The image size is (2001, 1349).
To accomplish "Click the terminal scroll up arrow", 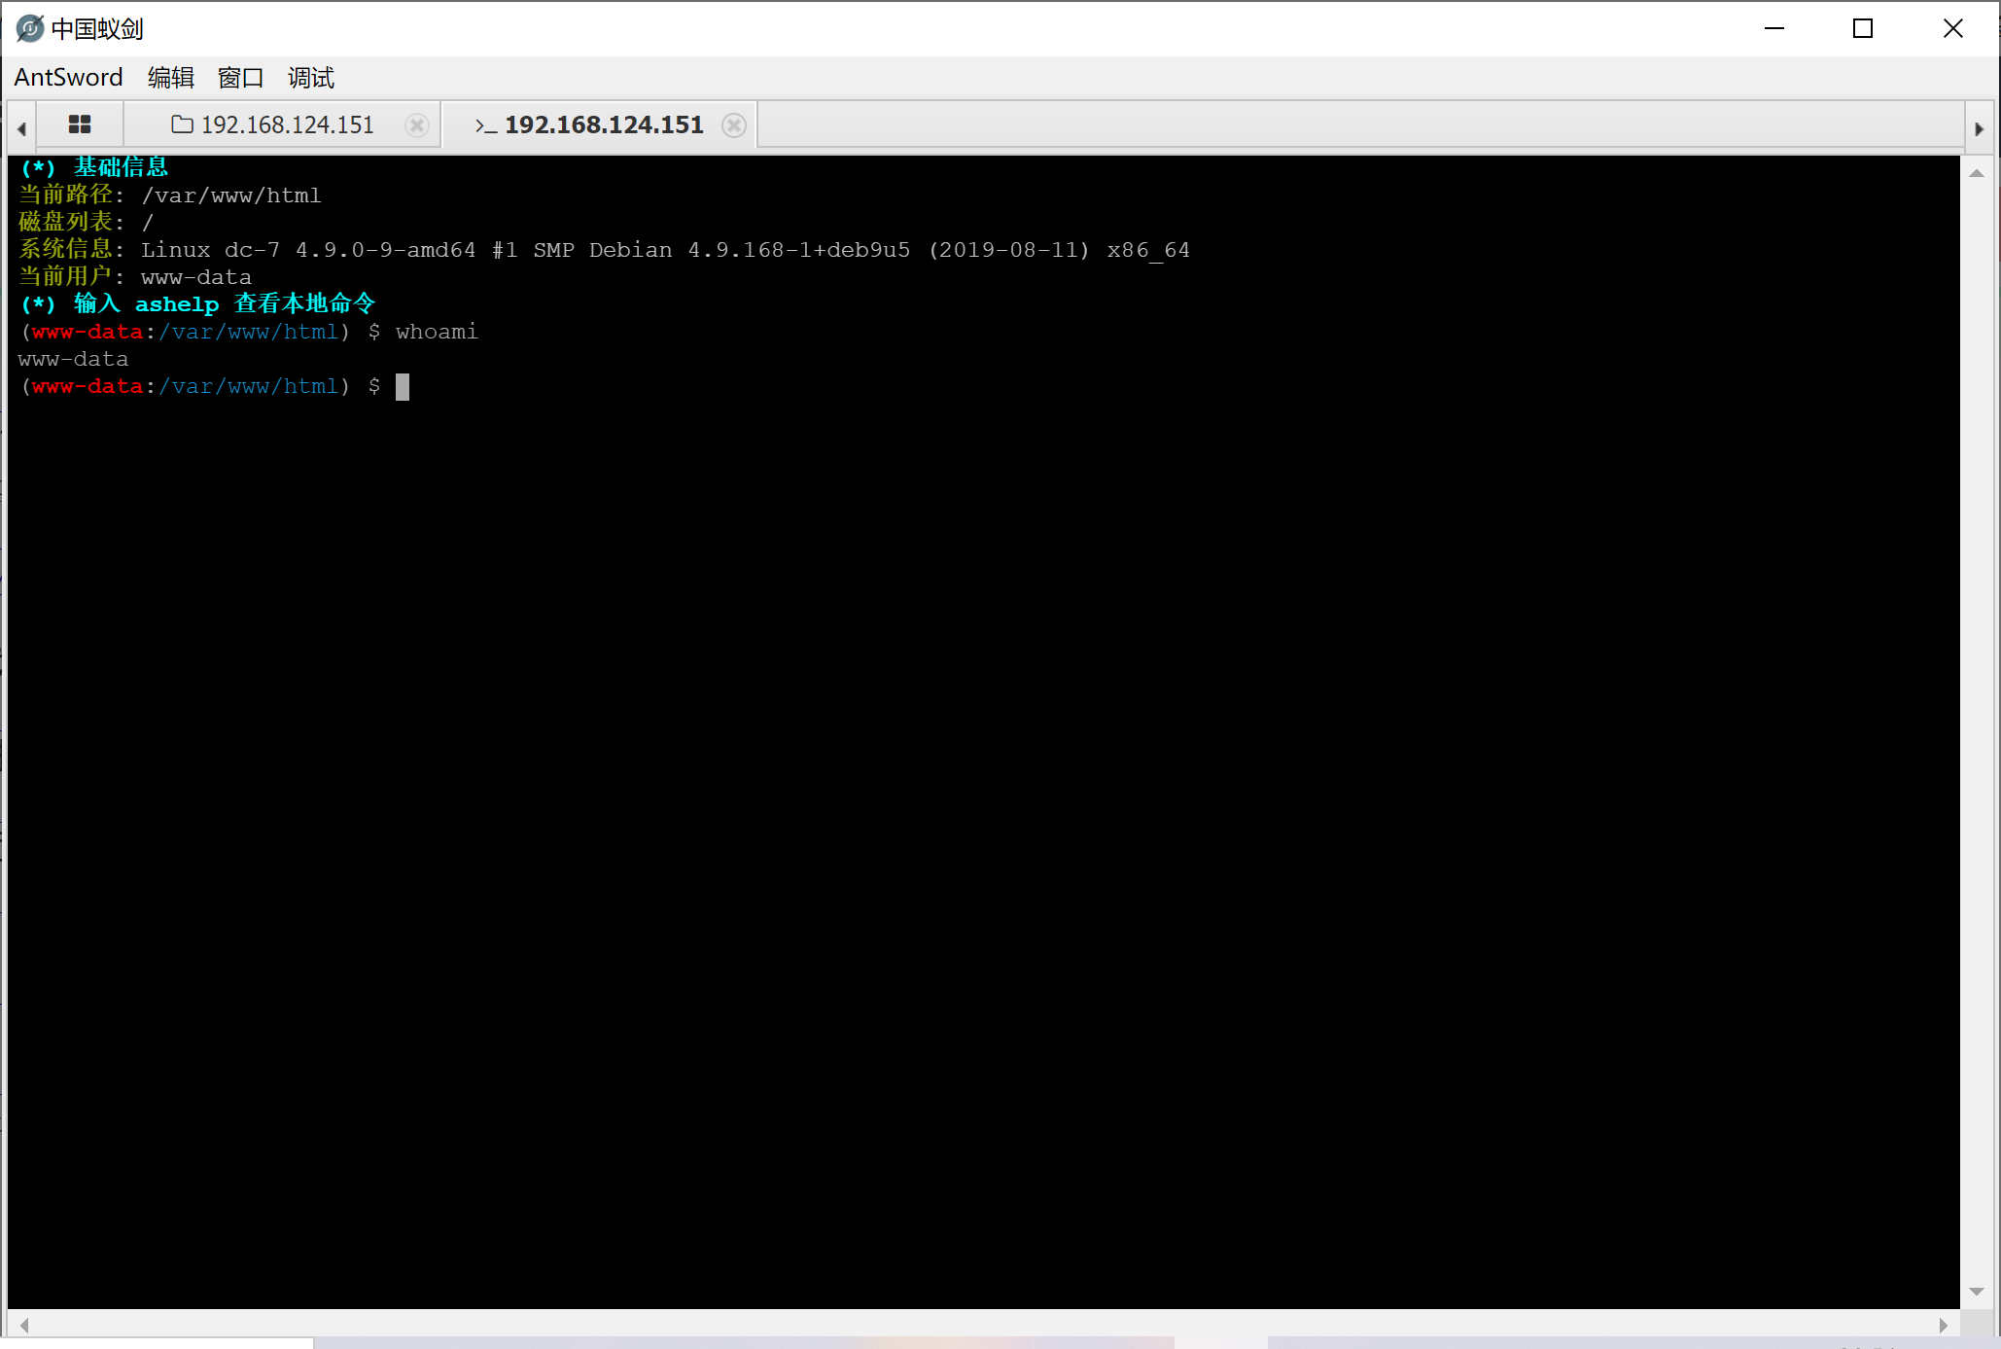I will pyautogui.click(x=1976, y=174).
